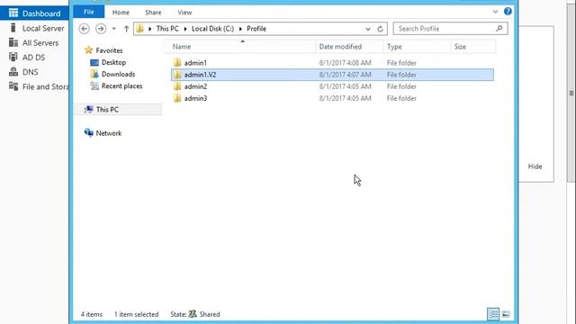The height and width of the screenshot is (324, 576).
Task: Refresh the Profile folder
Action: [380, 29]
